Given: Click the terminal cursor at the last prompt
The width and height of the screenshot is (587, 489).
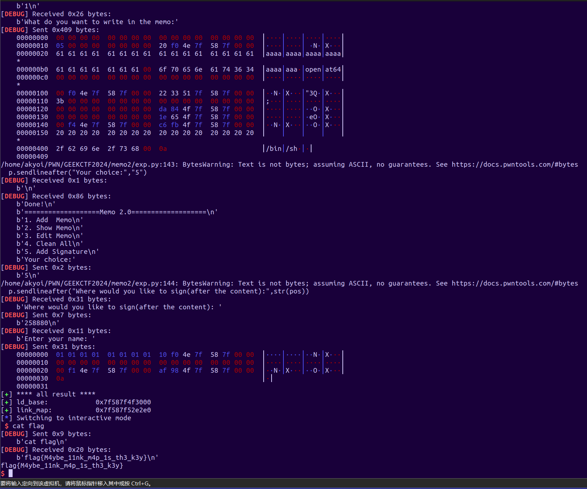Looking at the screenshot, I should (x=11, y=473).
